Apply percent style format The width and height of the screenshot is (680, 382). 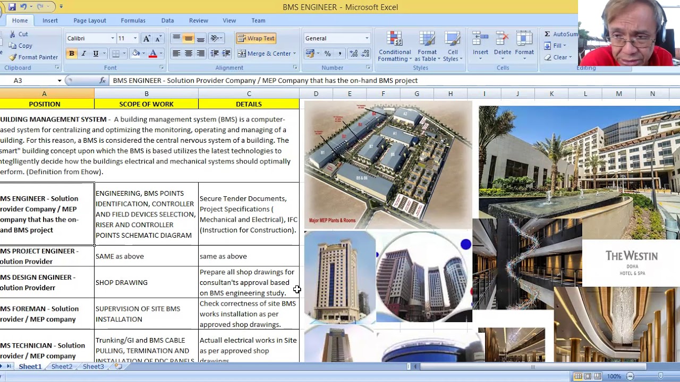327,54
